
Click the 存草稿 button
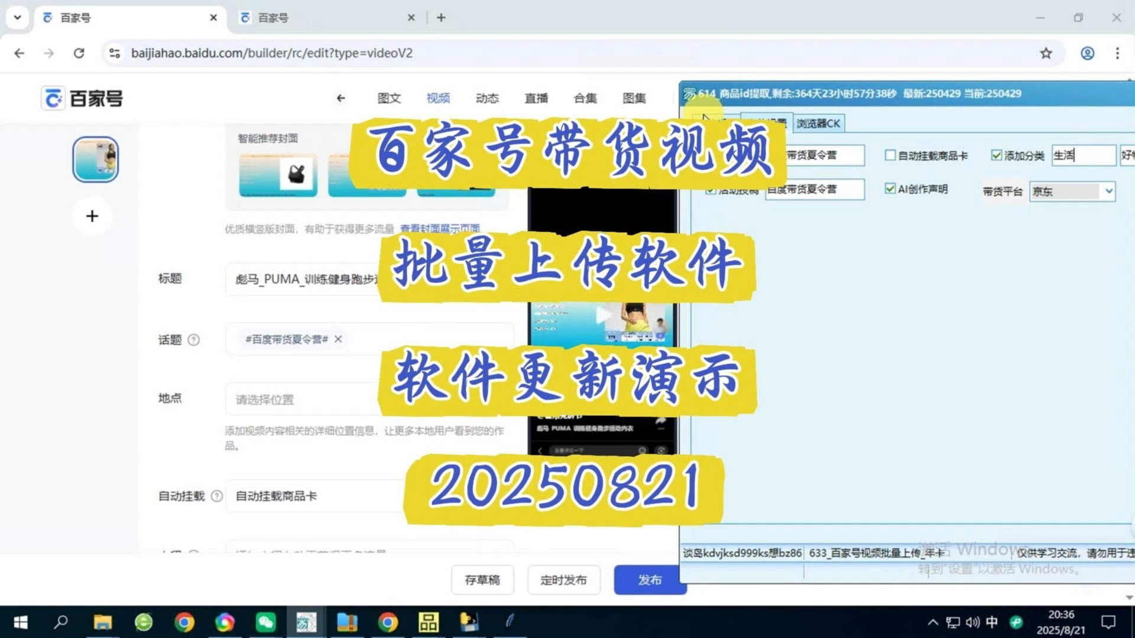pyautogui.click(x=482, y=580)
